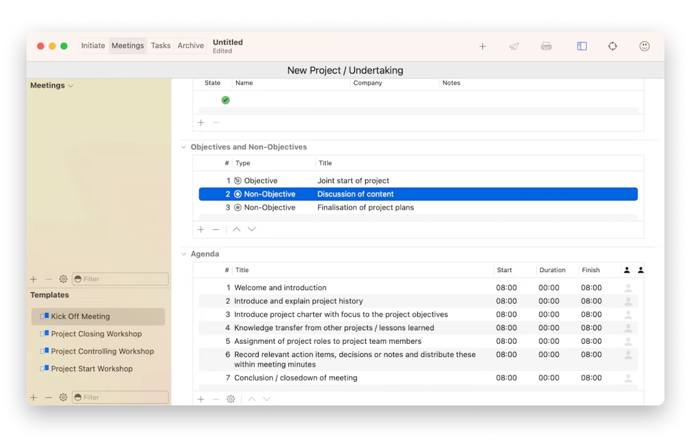691x441 pixels.
Task: Switch to the Initiate tab
Action: coord(93,46)
